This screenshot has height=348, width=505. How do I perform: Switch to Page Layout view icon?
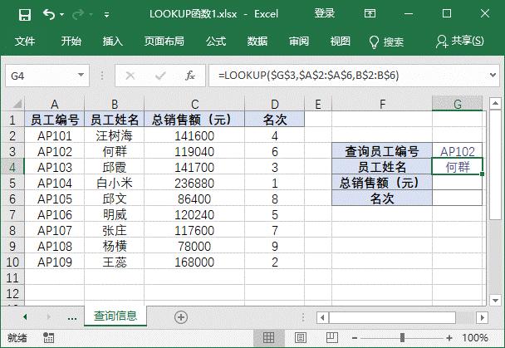pos(300,338)
